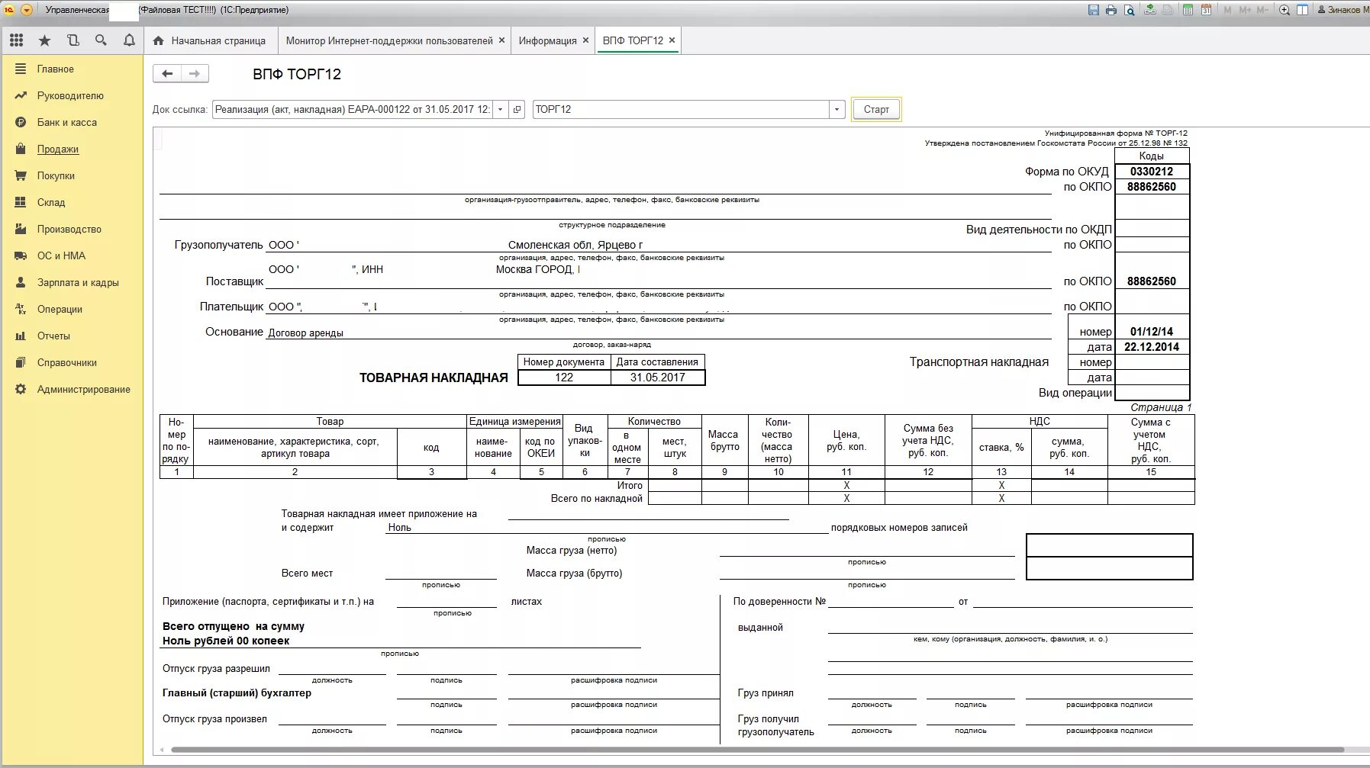This screenshot has width=1370, height=768.
Task: Open the History icon
Action: [73, 40]
